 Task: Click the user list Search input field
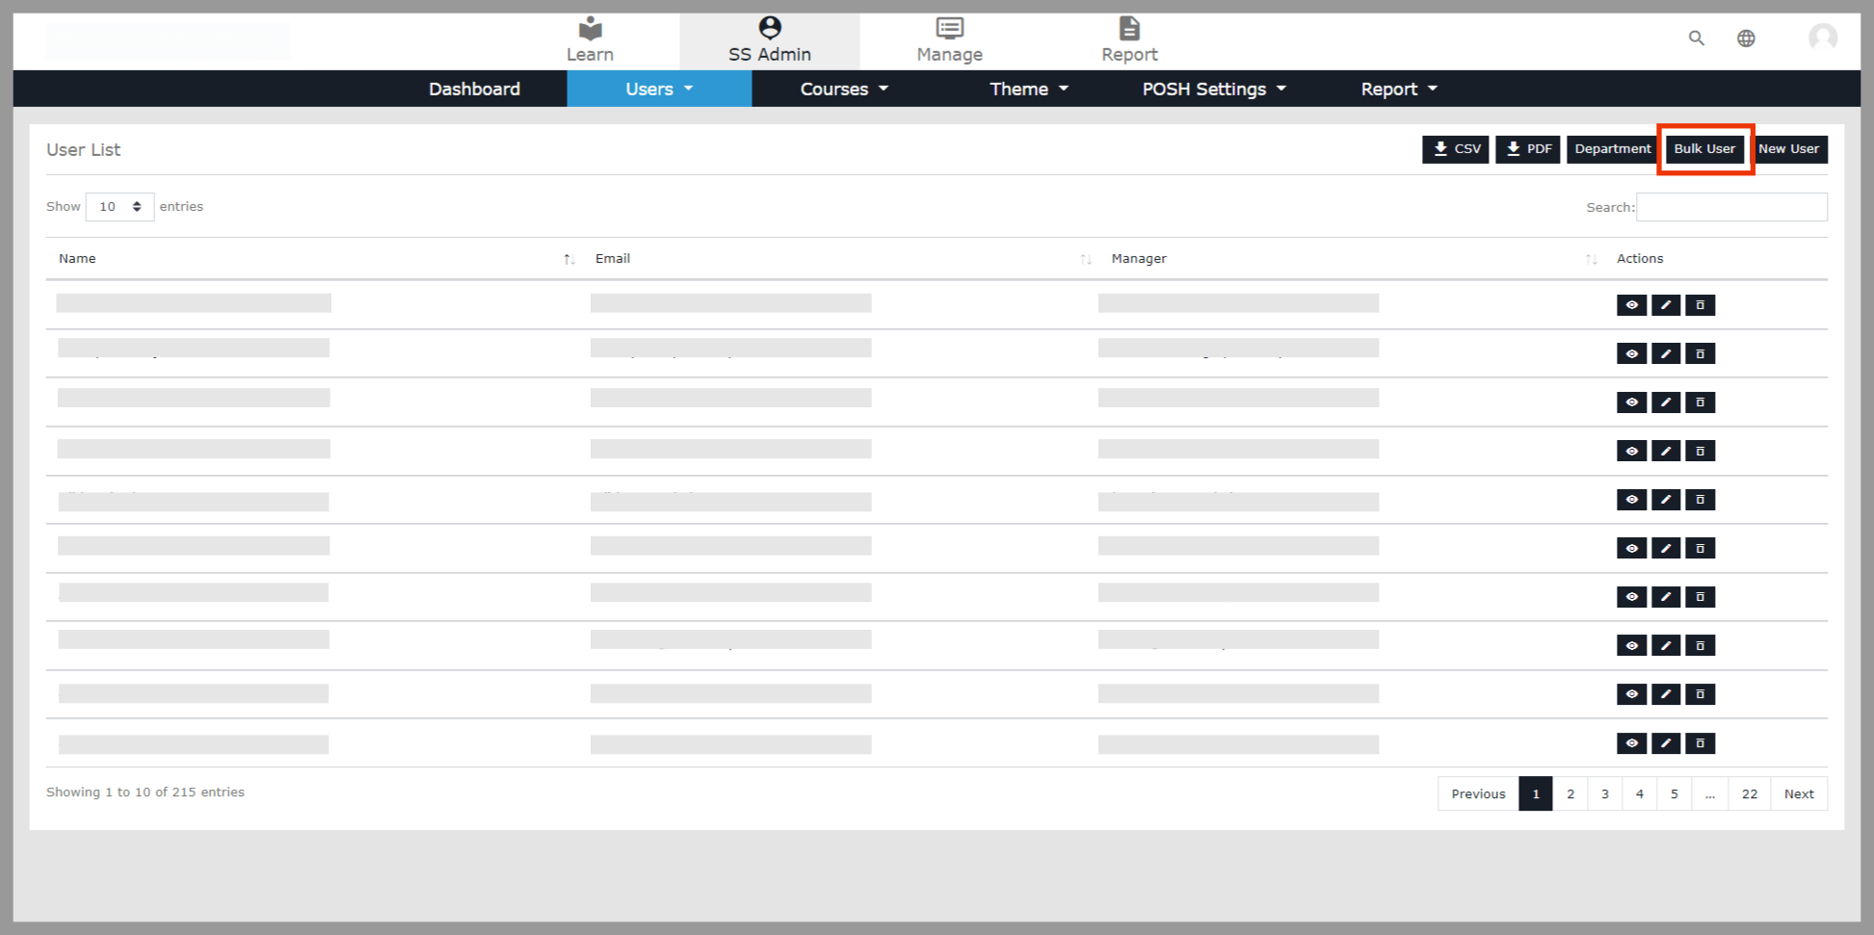point(1730,207)
